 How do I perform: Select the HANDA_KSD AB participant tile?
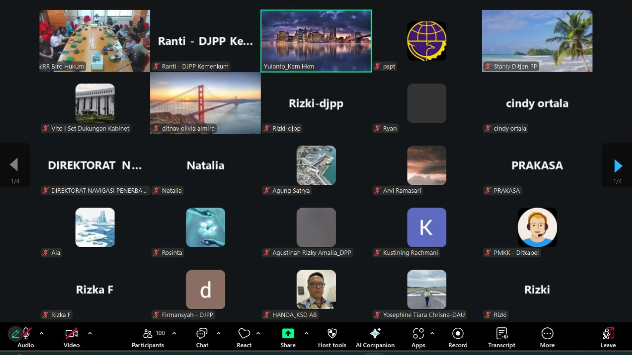316,290
